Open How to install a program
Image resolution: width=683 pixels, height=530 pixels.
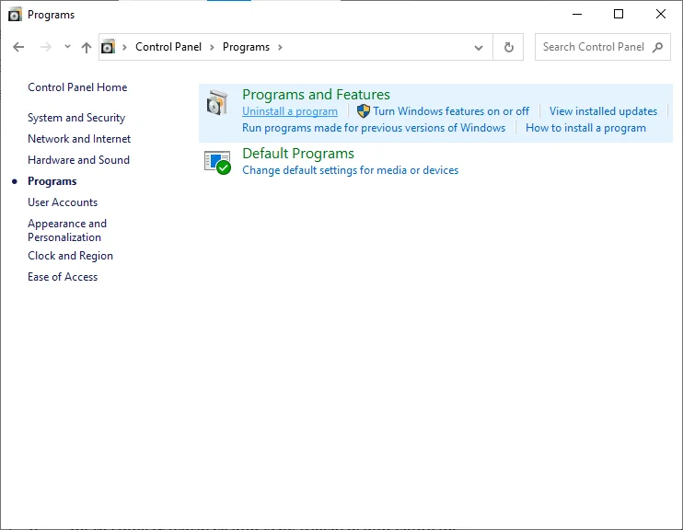[585, 128]
